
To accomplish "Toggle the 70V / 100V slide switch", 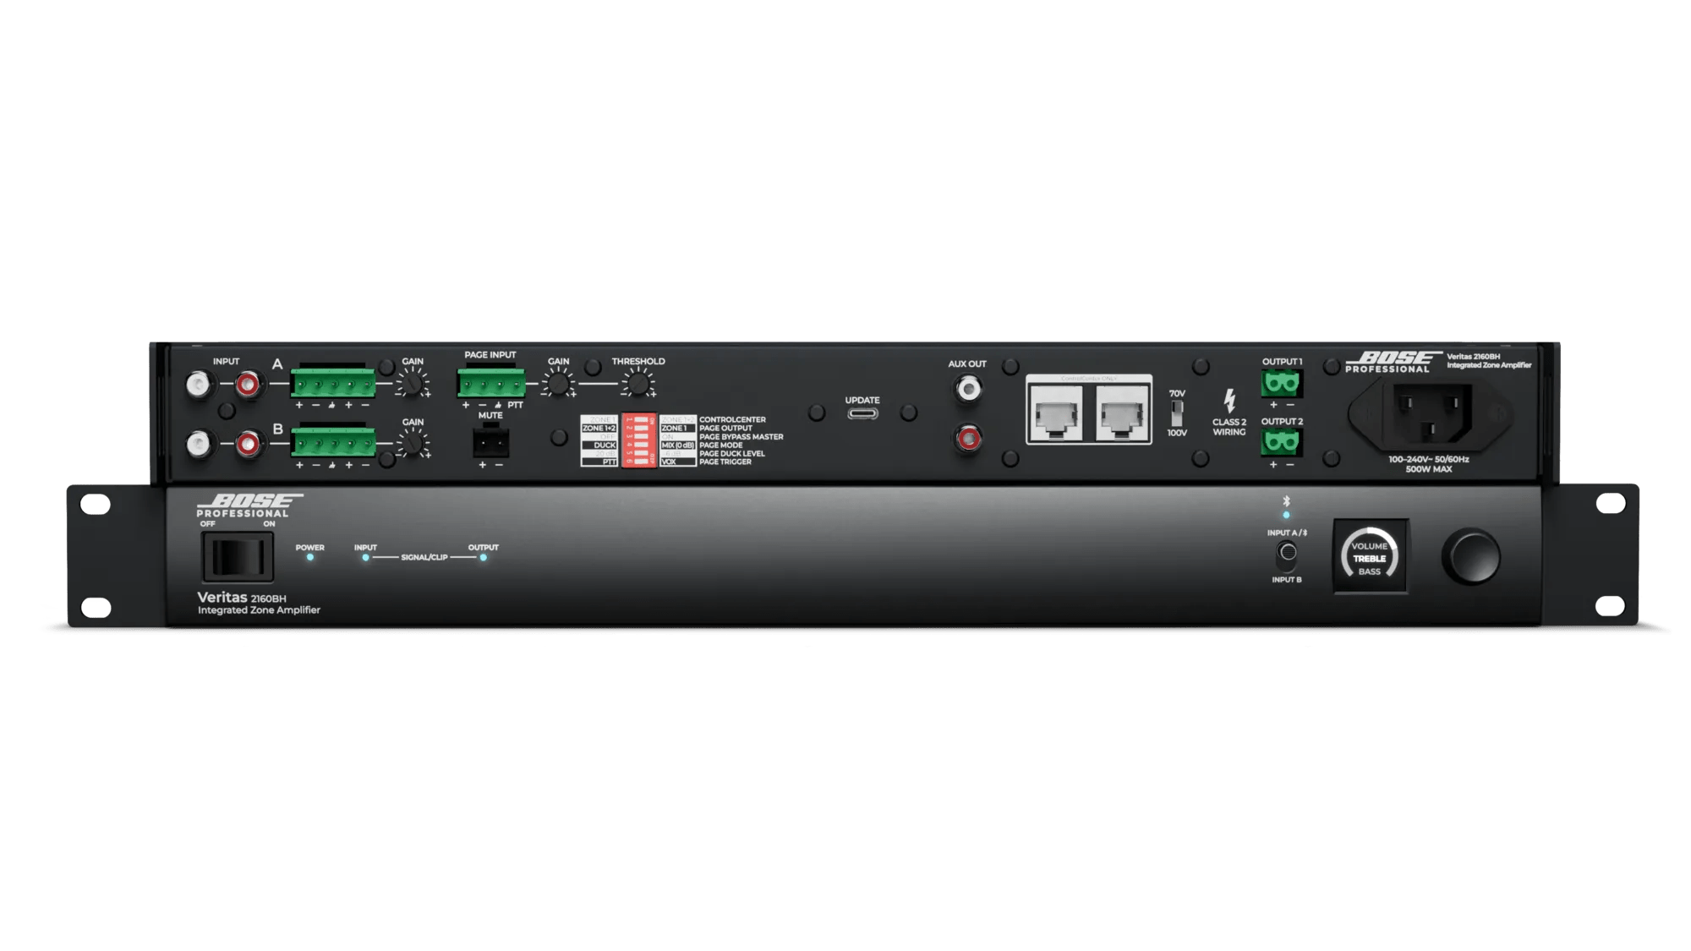I will 1176,413.
